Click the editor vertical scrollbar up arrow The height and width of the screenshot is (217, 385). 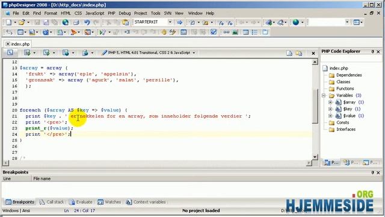pos(315,62)
